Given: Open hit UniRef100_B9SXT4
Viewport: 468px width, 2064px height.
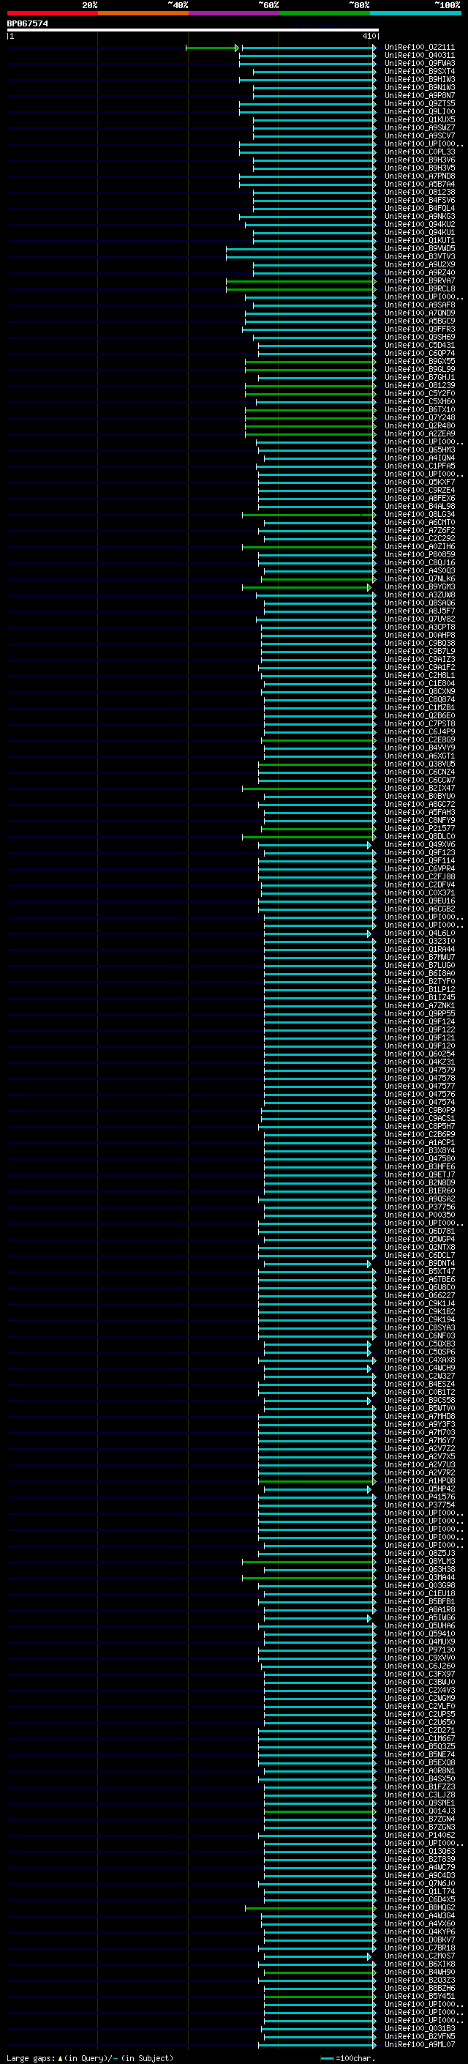Looking at the screenshot, I should [420, 71].
